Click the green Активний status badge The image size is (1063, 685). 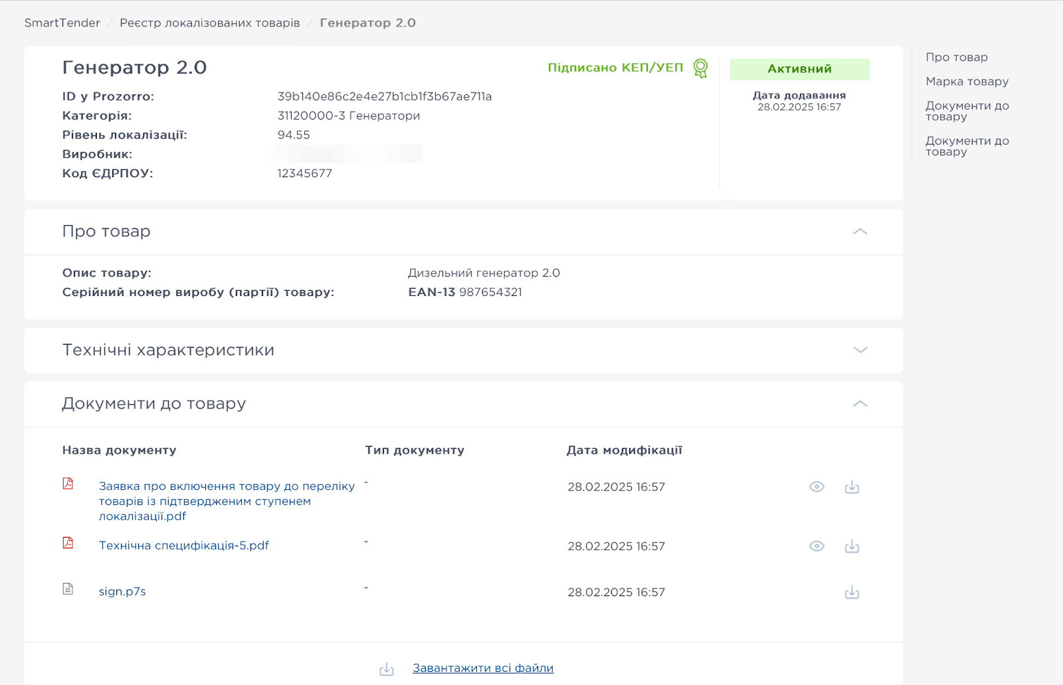tap(799, 69)
